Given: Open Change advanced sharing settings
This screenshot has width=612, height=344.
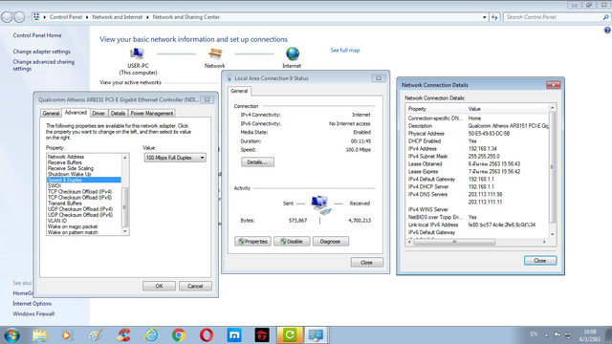Looking at the screenshot, I should click(43, 65).
